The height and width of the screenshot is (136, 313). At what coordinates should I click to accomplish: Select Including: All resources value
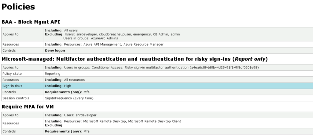click(65, 80)
